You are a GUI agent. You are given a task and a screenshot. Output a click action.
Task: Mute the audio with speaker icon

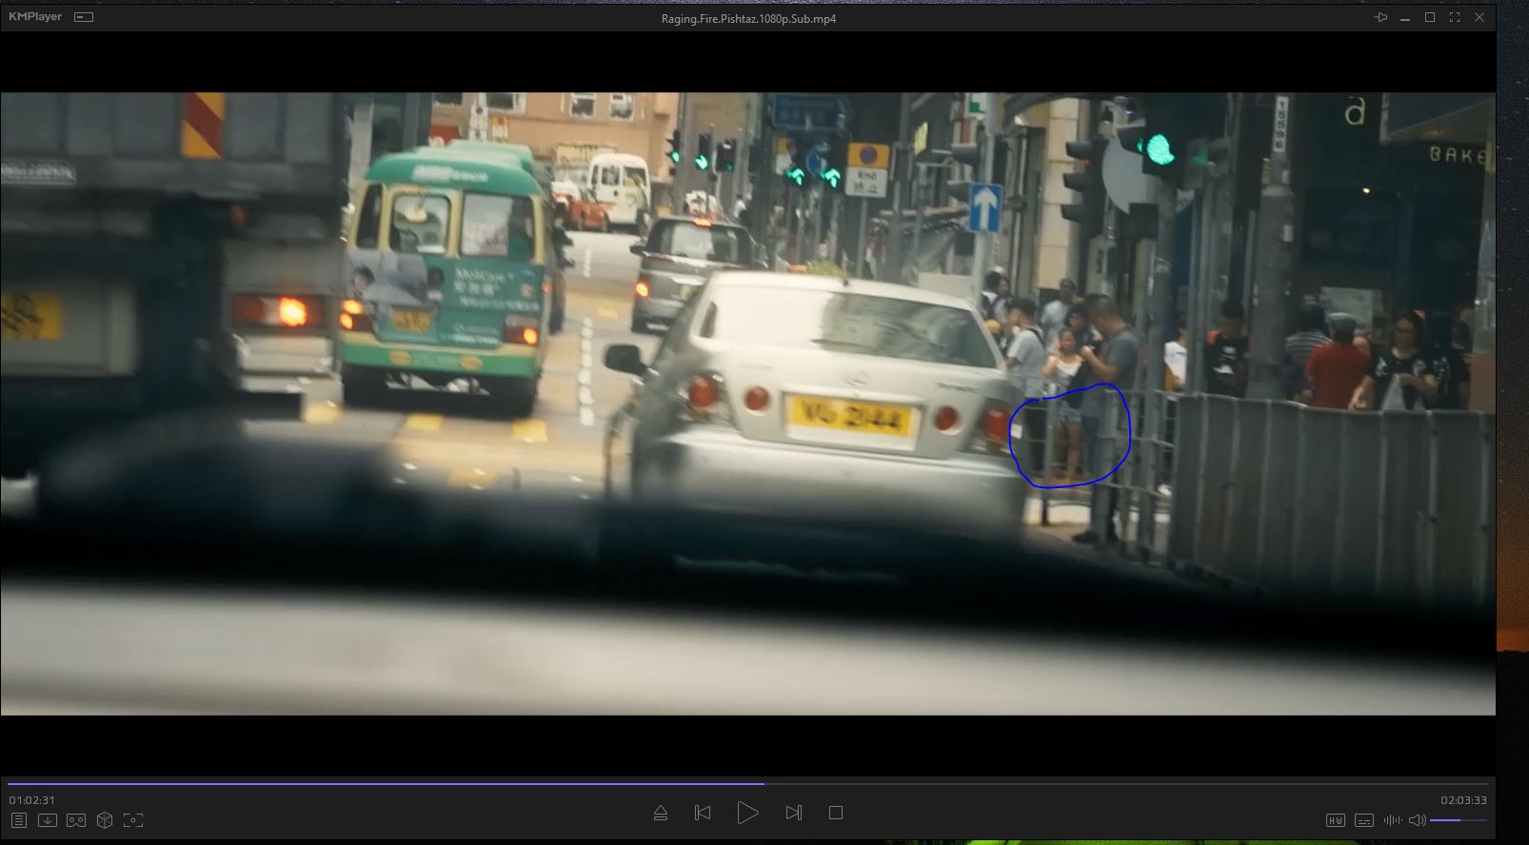click(x=1417, y=820)
